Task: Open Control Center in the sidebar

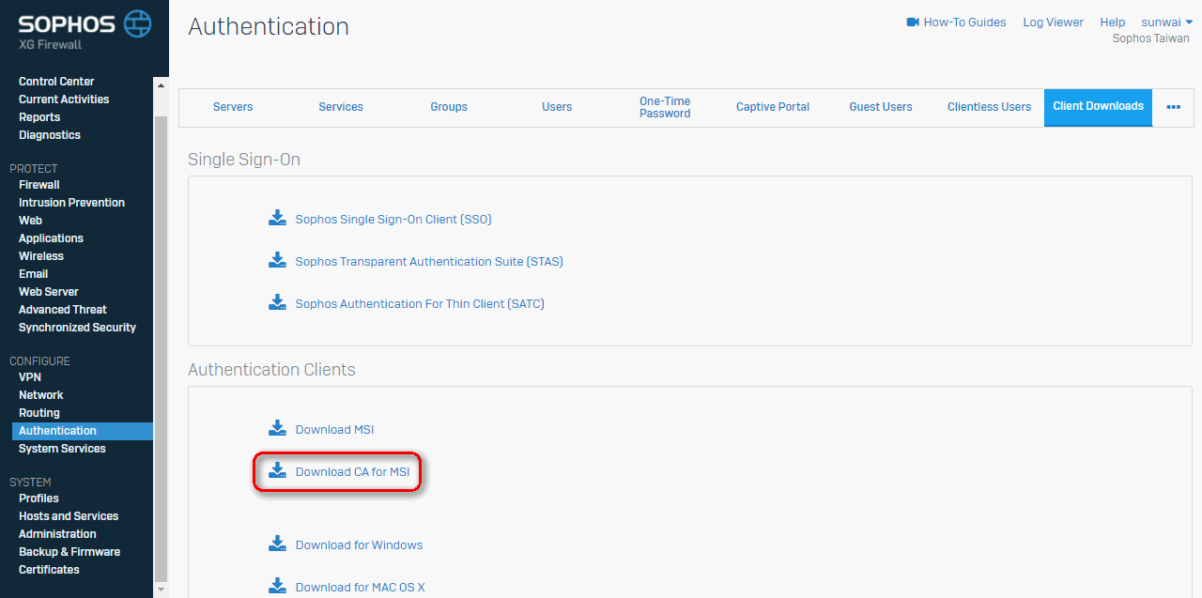Action: (56, 82)
